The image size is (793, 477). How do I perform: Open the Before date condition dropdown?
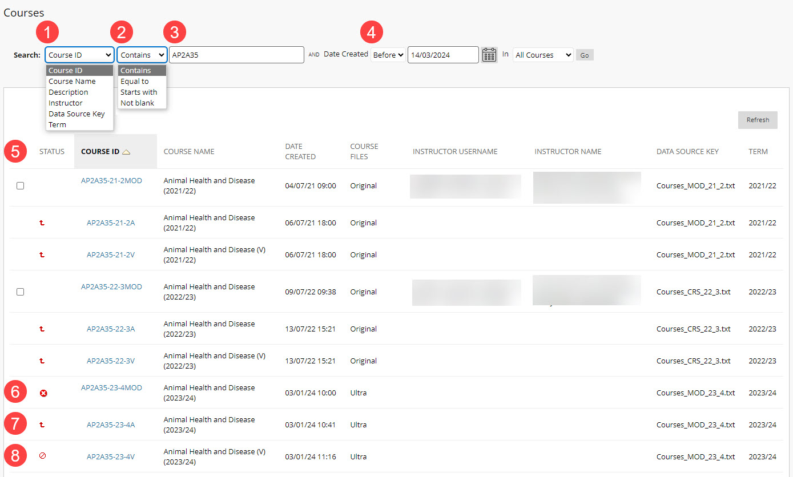pyautogui.click(x=387, y=55)
